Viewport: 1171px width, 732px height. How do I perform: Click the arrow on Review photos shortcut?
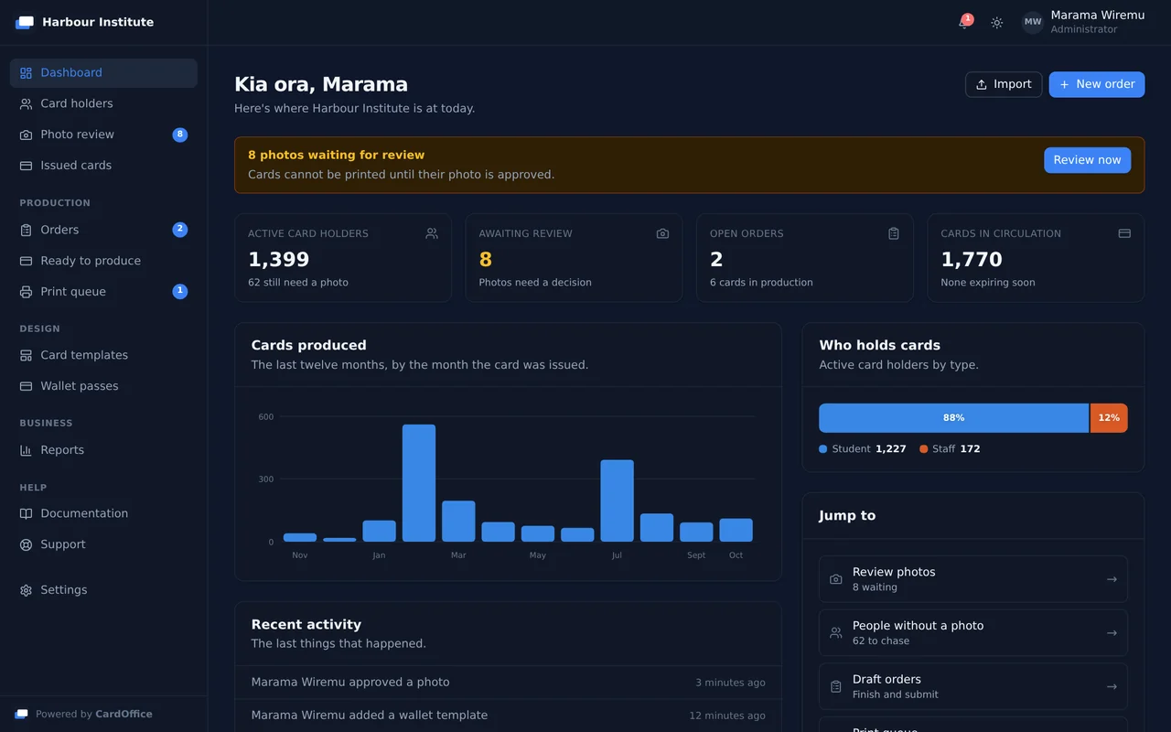click(1112, 579)
